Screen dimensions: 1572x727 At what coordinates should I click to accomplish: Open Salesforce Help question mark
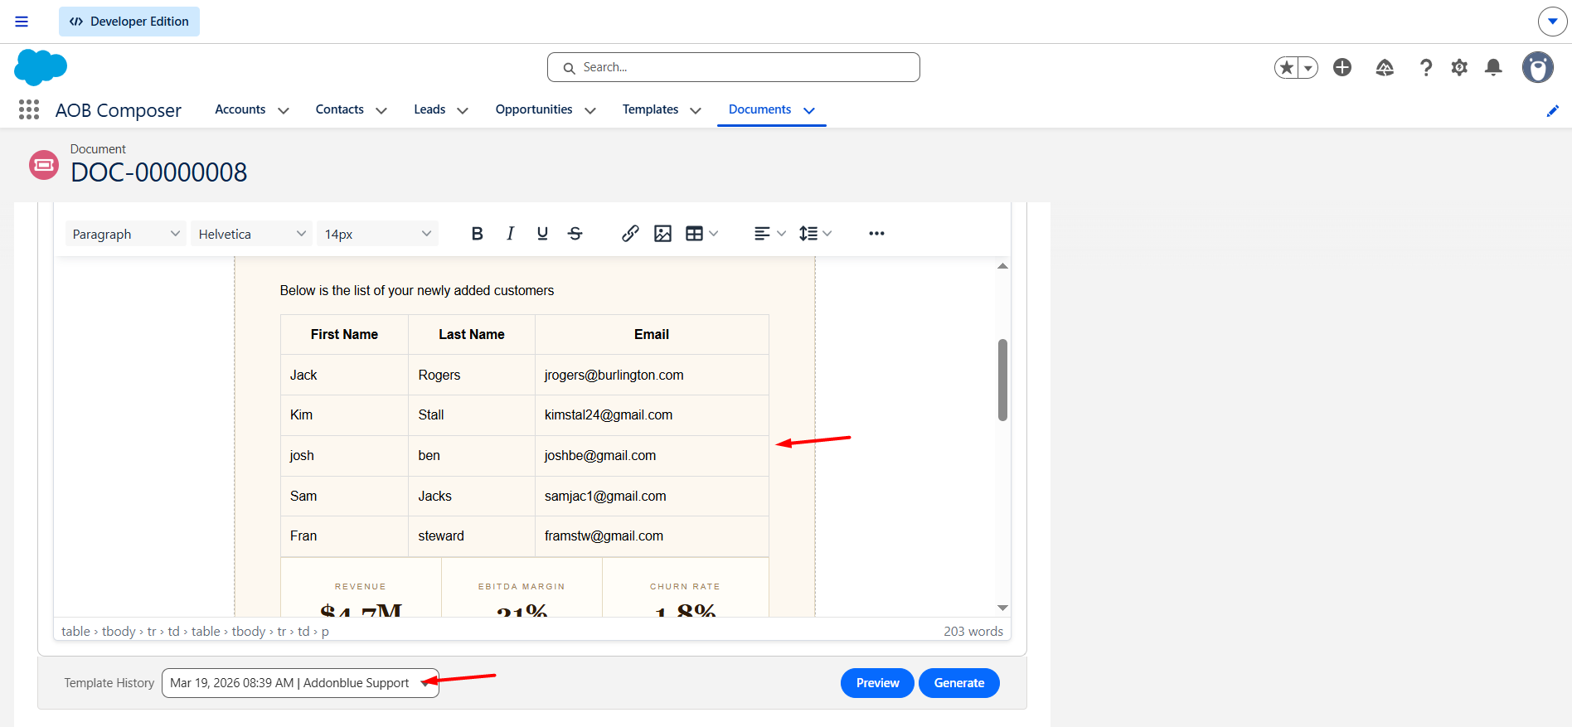pos(1425,67)
